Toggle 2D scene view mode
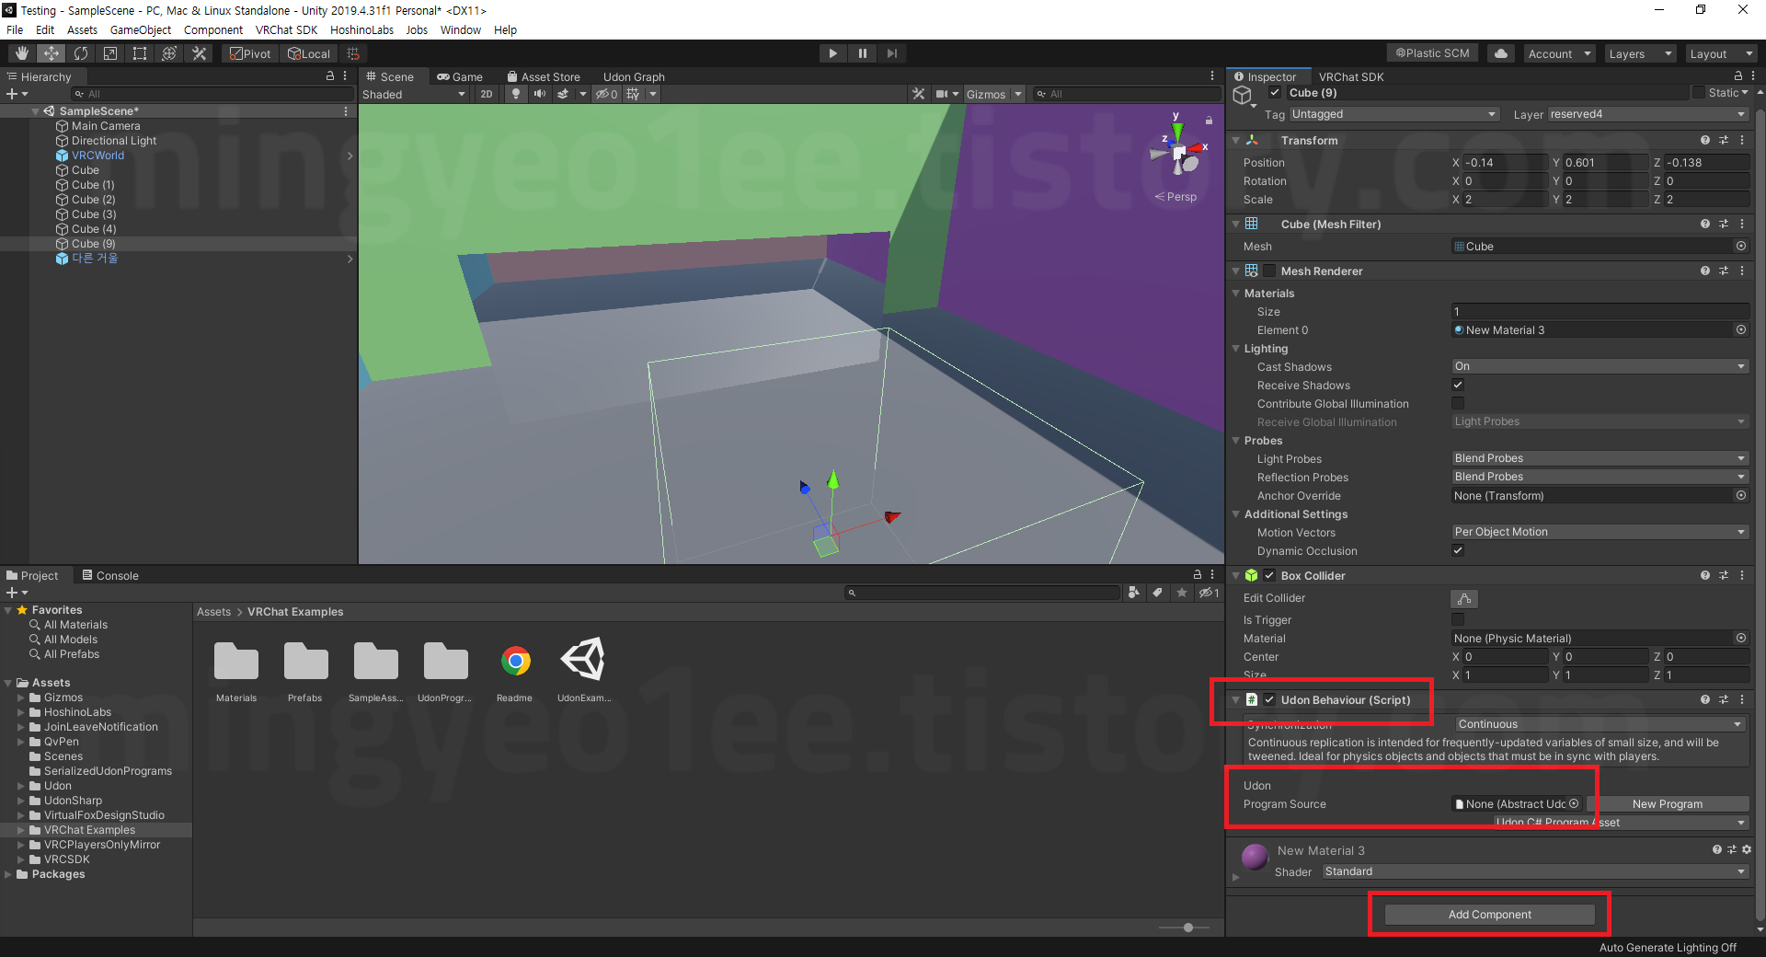 click(487, 94)
